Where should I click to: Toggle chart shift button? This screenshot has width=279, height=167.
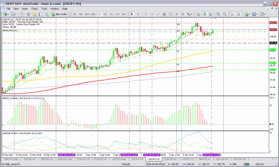[239, 14]
